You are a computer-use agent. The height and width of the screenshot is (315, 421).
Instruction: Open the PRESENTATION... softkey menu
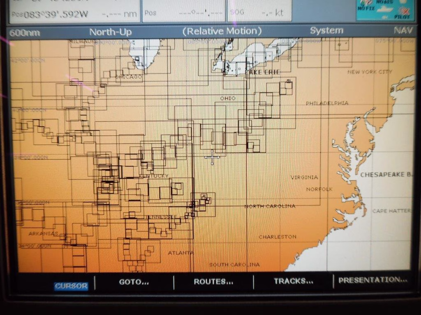373,280
